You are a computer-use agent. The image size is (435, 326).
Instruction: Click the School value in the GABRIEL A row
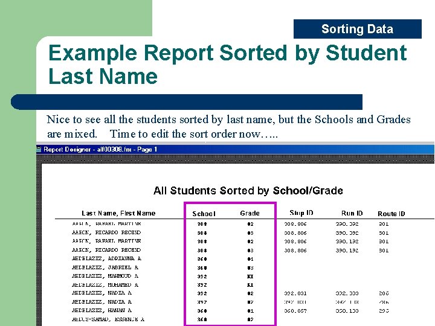click(202, 268)
